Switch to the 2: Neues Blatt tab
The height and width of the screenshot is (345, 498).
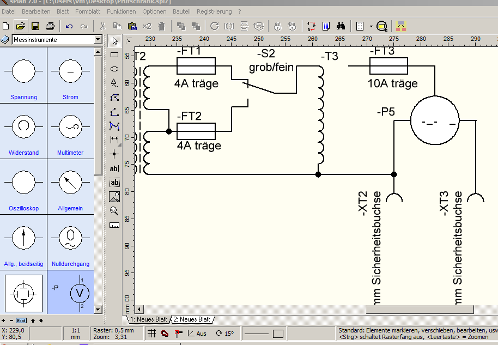(192, 319)
